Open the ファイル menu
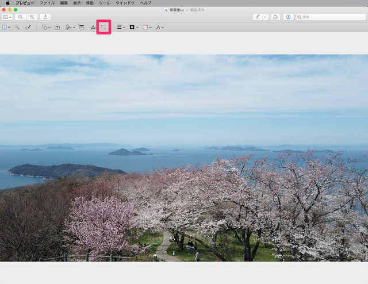Image resolution: width=368 pixels, height=284 pixels. tap(47, 3)
